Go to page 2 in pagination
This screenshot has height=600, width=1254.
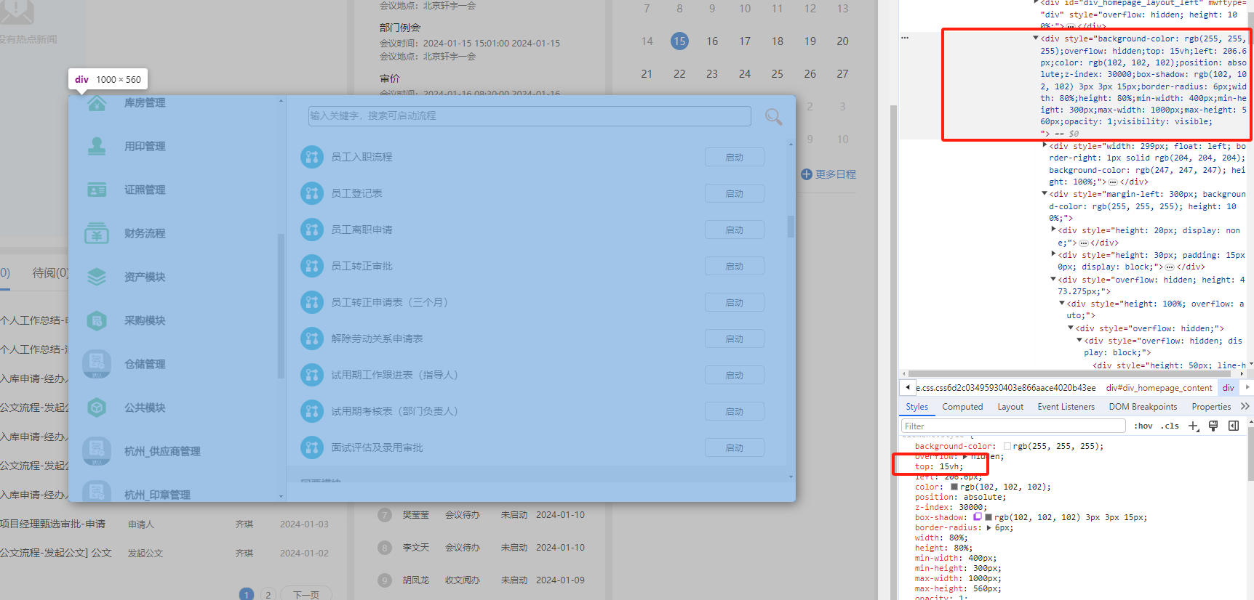[x=268, y=595]
